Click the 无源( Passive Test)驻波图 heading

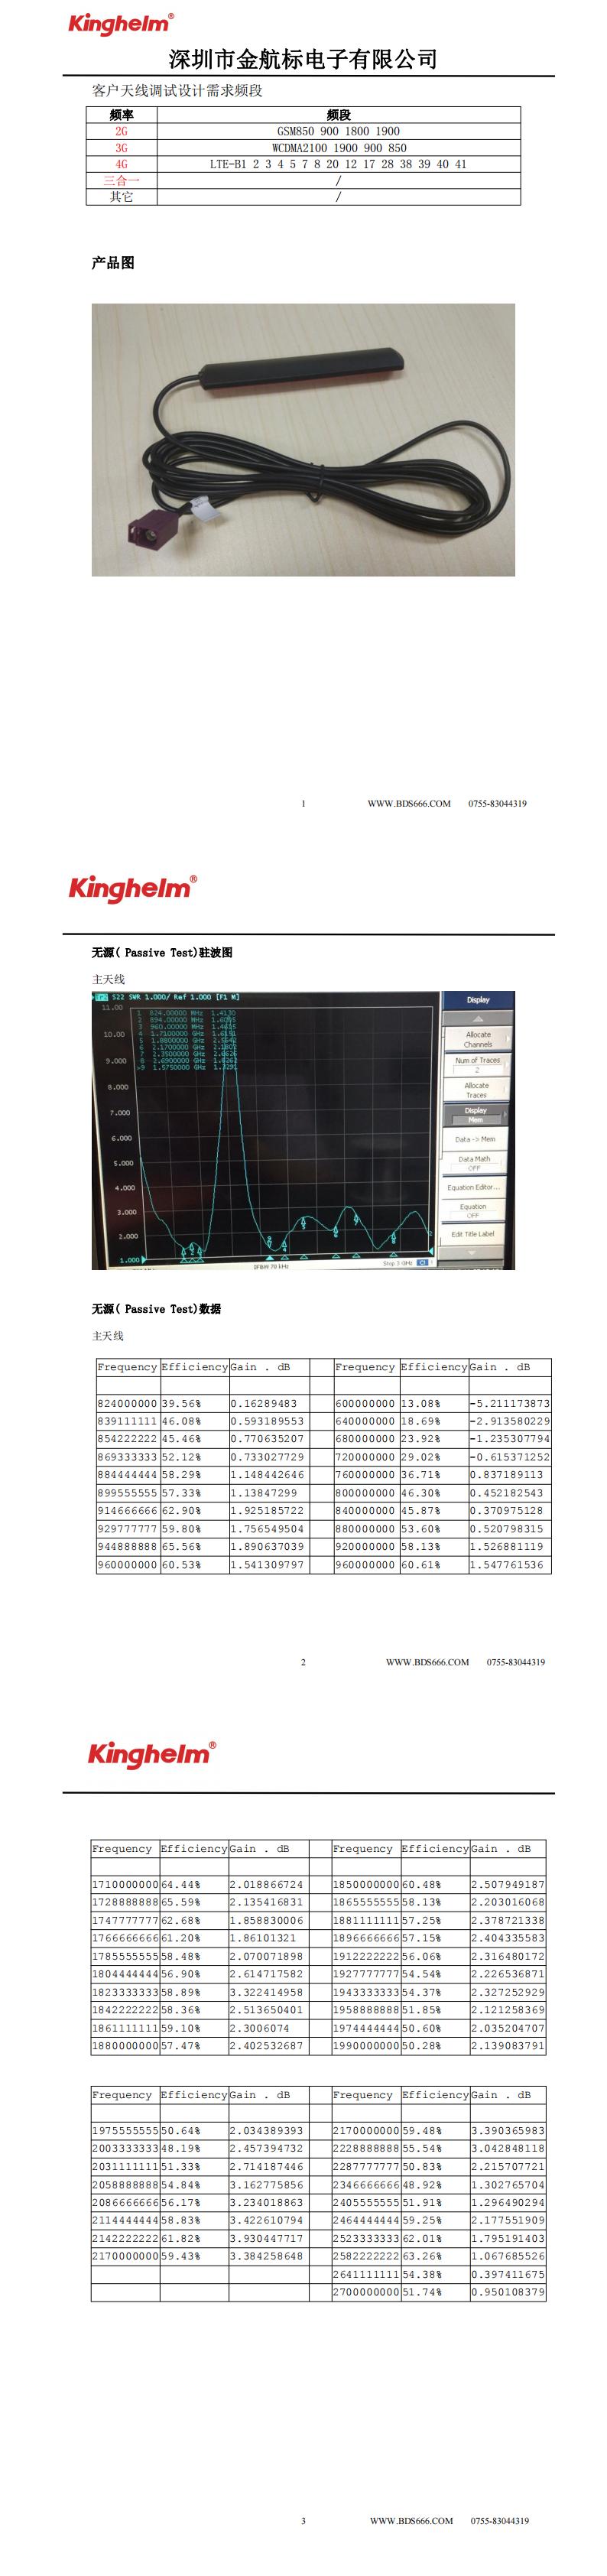coord(162,952)
